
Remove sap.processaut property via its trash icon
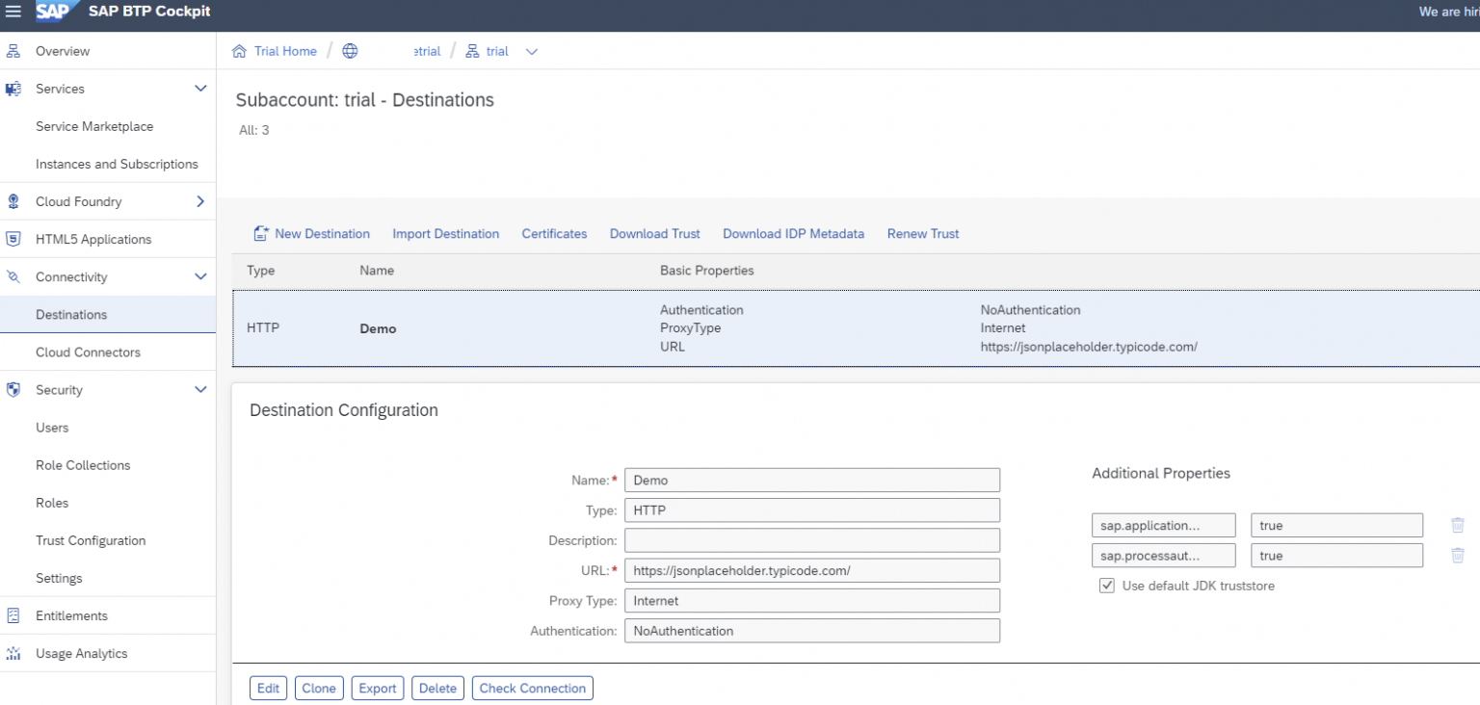click(1456, 555)
